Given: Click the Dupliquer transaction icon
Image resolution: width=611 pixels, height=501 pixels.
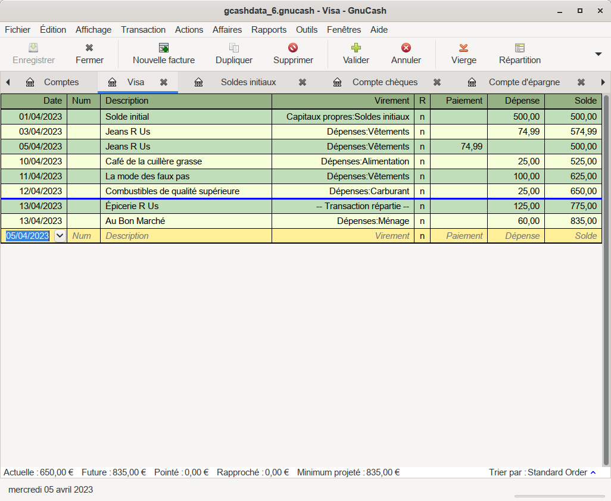Looking at the screenshot, I should [x=234, y=48].
